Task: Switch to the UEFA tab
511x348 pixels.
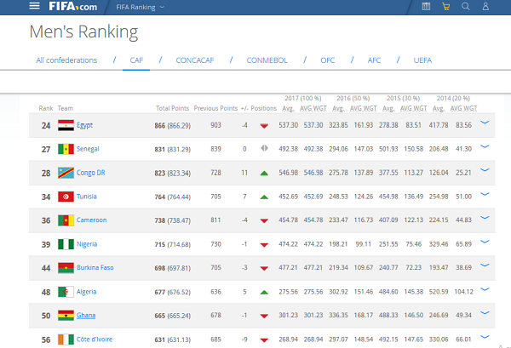Action: click(422, 60)
